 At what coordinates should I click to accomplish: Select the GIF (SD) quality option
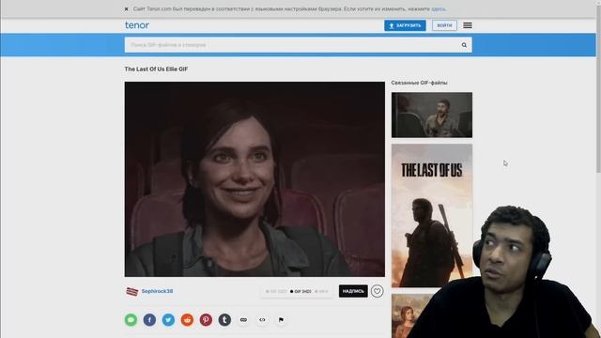coord(276,292)
